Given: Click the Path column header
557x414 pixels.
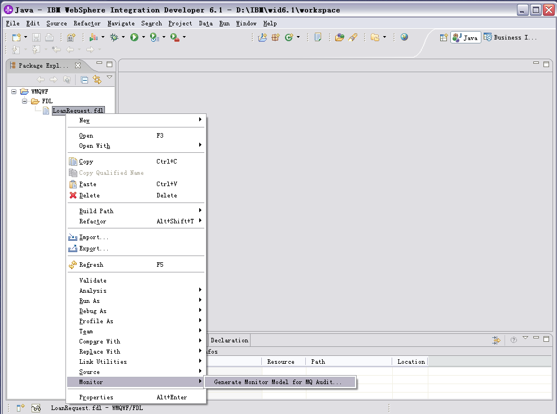Looking at the screenshot, I should click(x=349, y=362).
